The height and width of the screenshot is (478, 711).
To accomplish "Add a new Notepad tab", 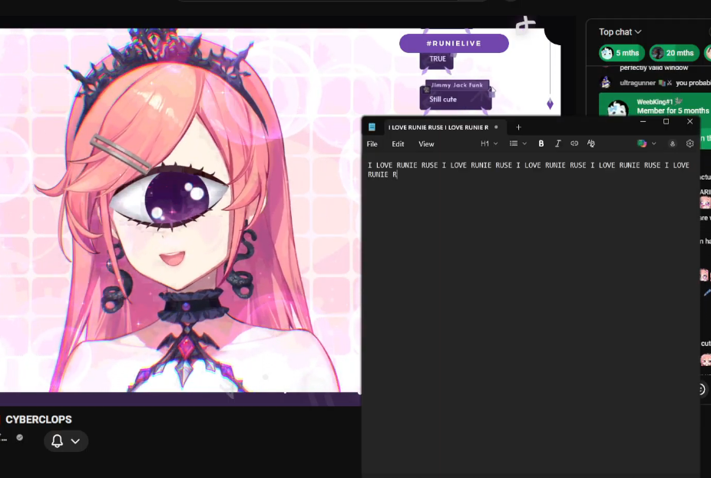I will 518,127.
